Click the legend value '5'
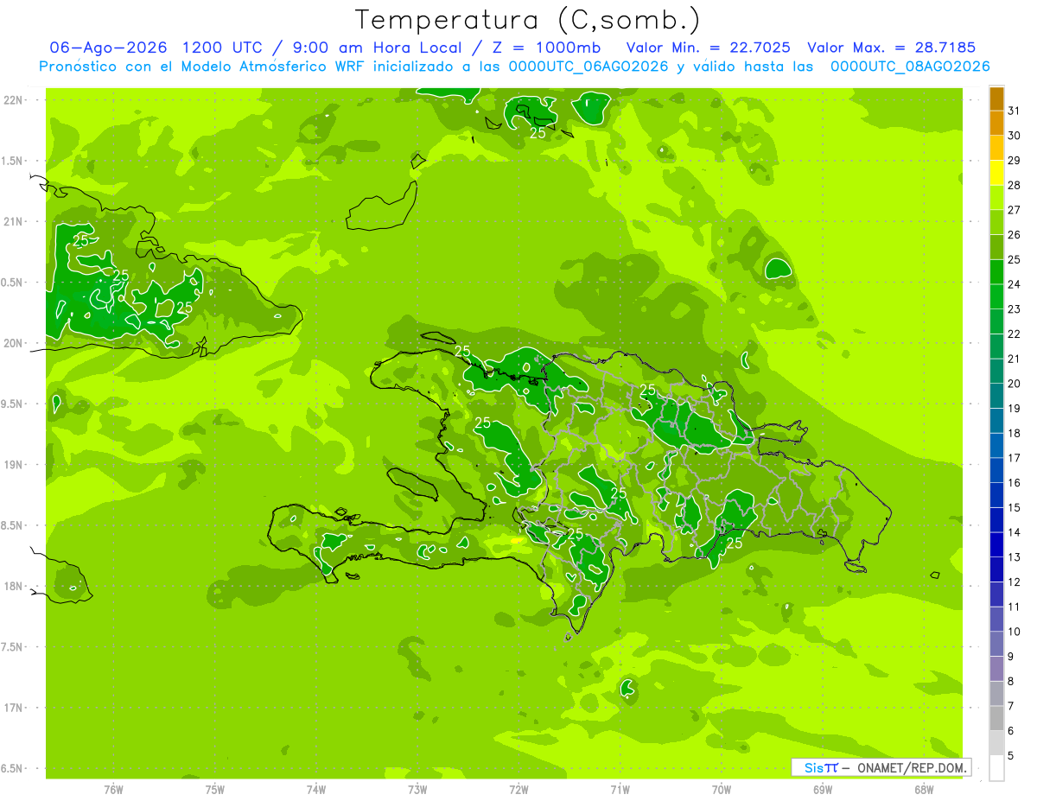Viewport: 1037px width, 801px height. click(x=1012, y=756)
